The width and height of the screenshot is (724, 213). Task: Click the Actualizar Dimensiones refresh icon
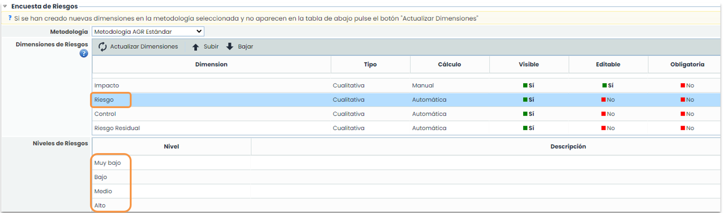(103, 47)
